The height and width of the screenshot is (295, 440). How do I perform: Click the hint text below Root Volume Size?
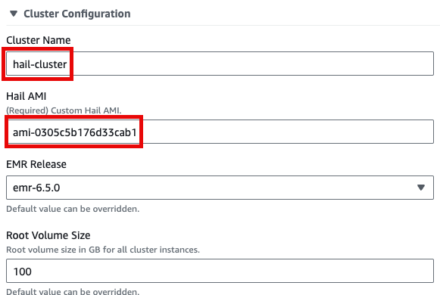[x=73, y=291]
